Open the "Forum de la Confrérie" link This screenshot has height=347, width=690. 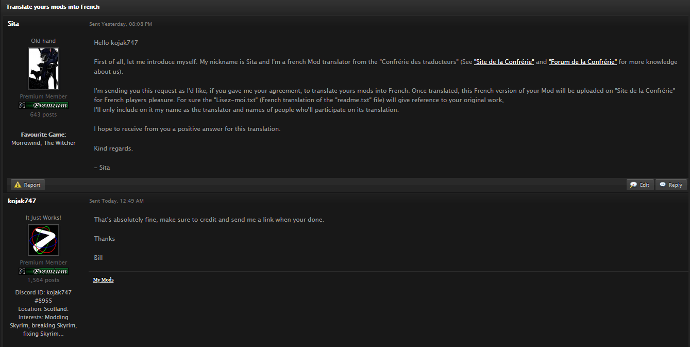tap(583, 62)
